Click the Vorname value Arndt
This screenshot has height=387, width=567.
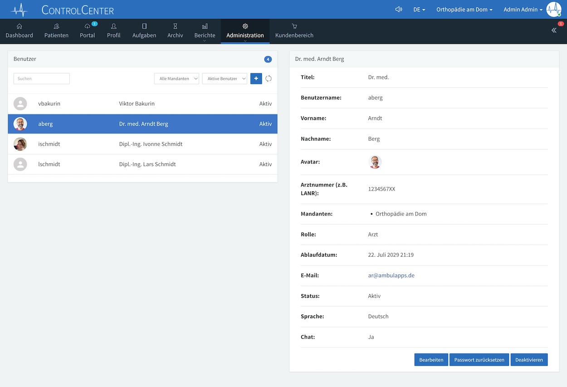pos(375,118)
